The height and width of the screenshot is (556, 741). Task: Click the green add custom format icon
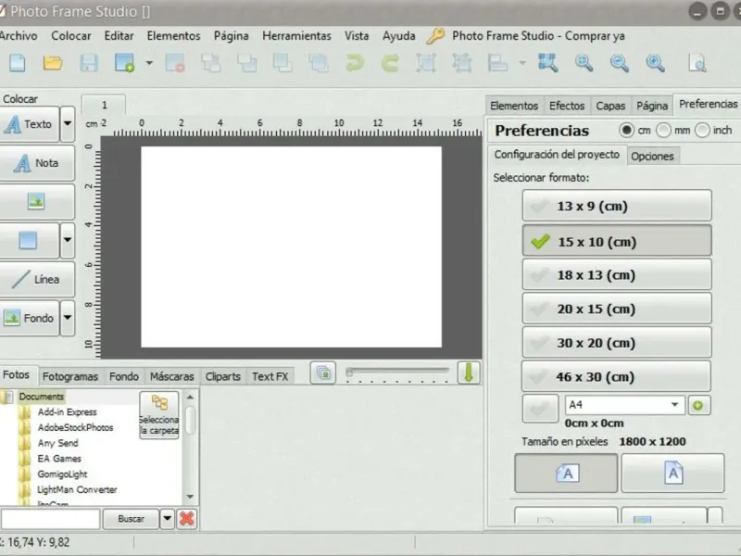pos(697,406)
